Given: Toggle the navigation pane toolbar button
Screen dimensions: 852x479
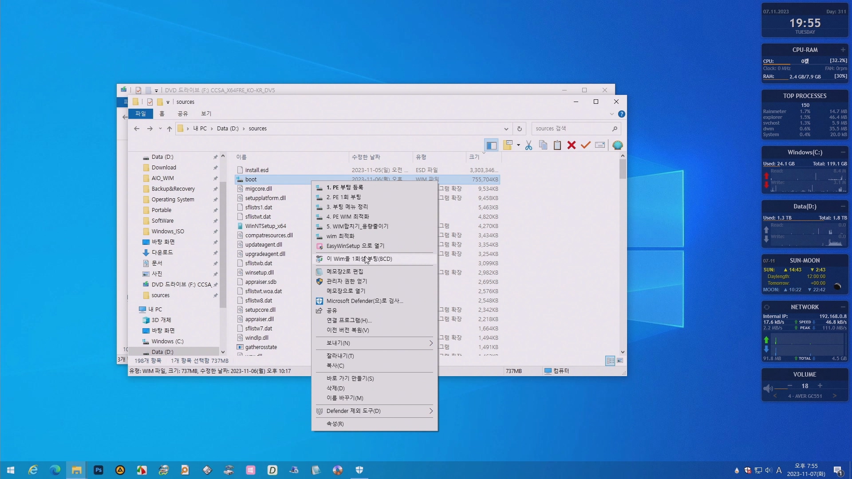Looking at the screenshot, I should tap(491, 145).
